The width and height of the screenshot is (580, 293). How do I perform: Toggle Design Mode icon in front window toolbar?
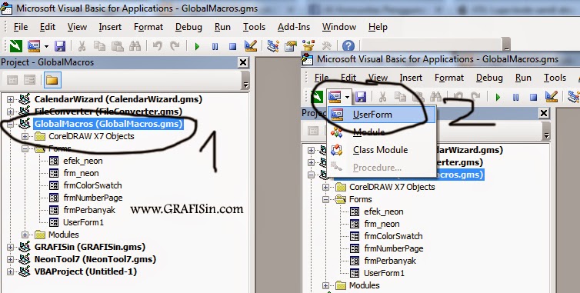(551, 97)
